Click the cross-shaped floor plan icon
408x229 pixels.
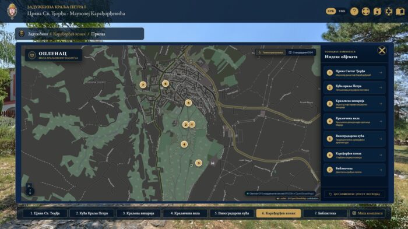point(389,12)
